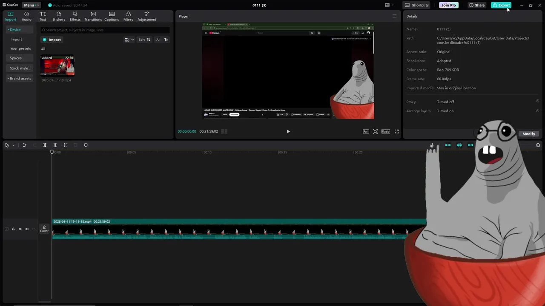Open the grid view mode dropdown
Viewport: 545px width, 306px height.
point(129,40)
